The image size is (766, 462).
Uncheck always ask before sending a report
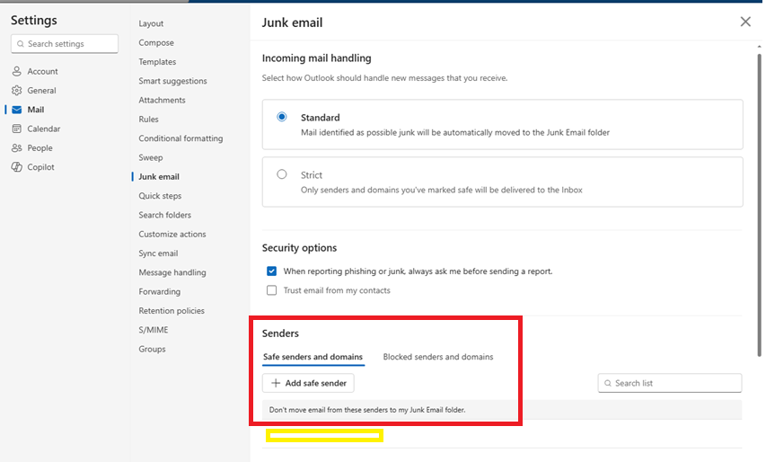tap(271, 271)
